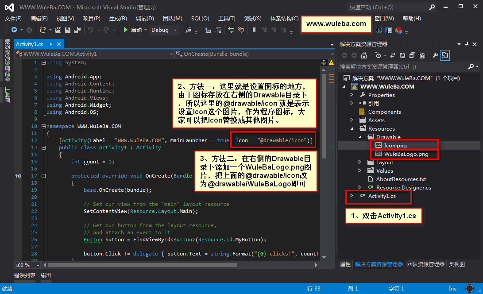Click the 快速启动 quick launch input field
483x294 pixels.
coord(387,7)
